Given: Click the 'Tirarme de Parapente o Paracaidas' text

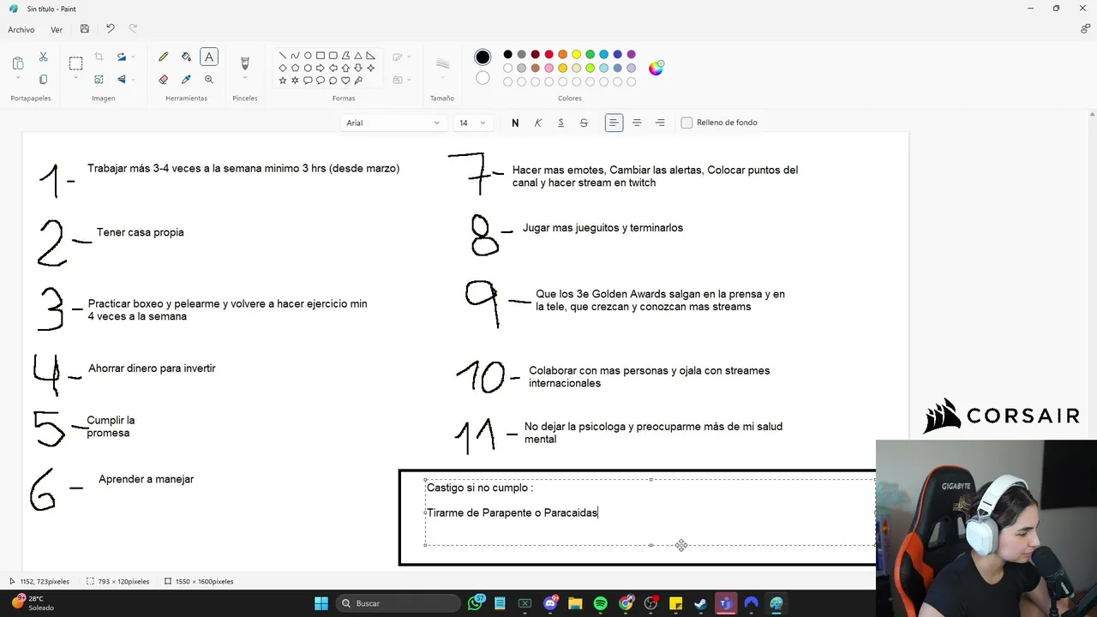Looking at the screenshot, I should pos(513,512).
